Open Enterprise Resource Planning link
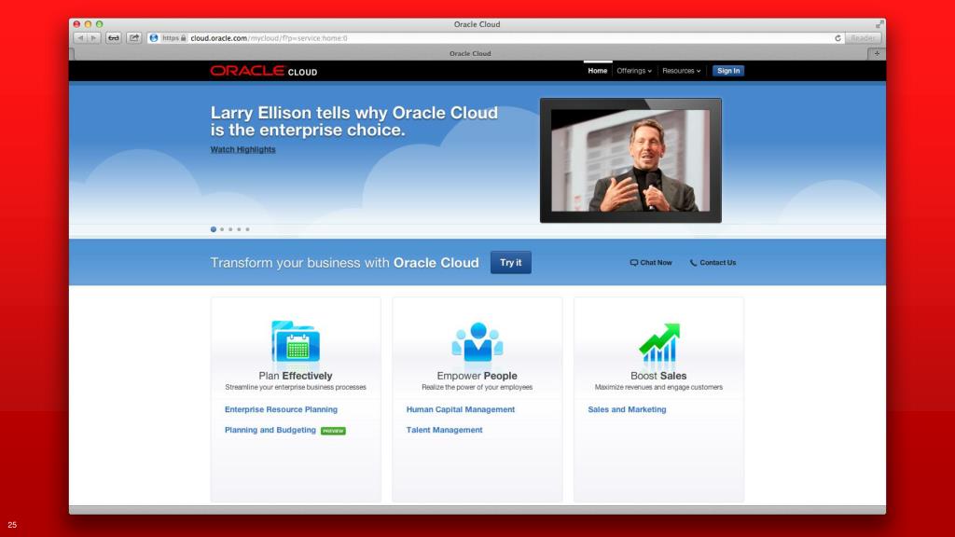 tap(281, 409)
